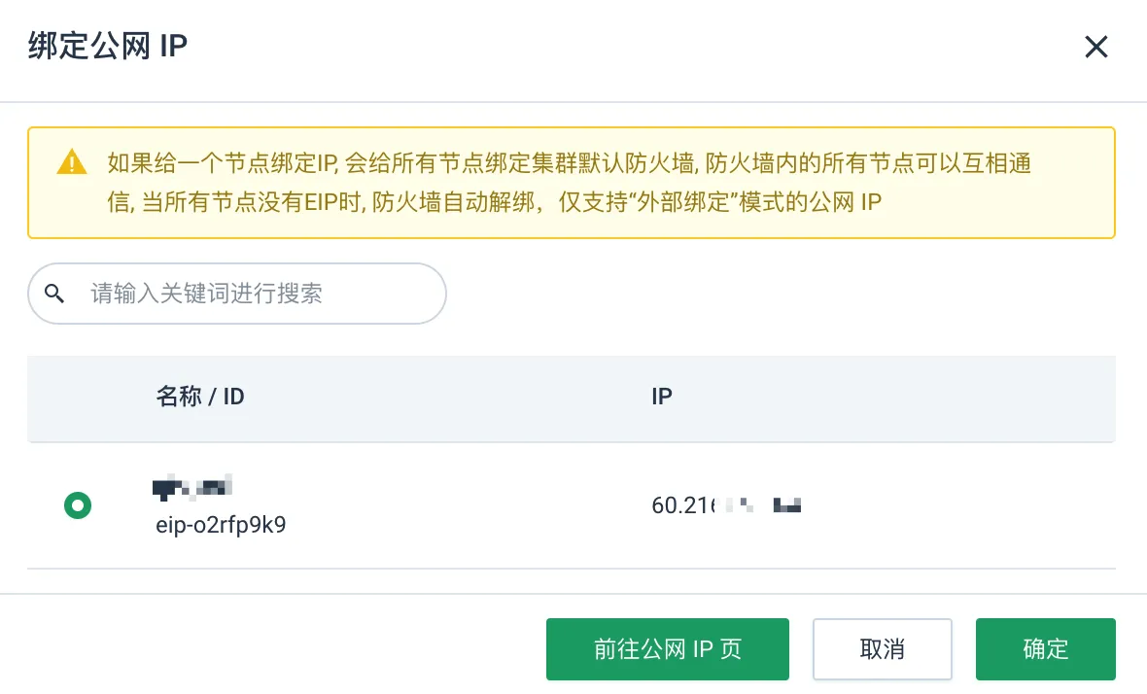This screenshot has width=1147, height=694.
Task: Select the radio button for eip-o2rfp9k9
Action: click(x=78, y=505)
